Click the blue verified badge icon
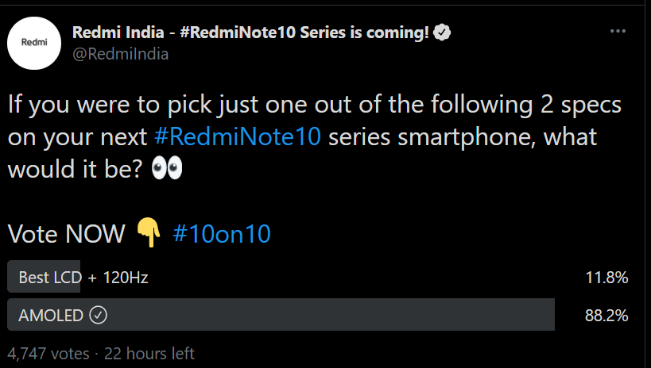This screenshot has width=651, height=368. click(442, 33)
